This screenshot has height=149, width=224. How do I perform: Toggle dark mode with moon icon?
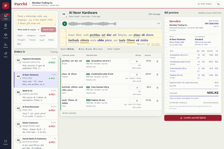point(218,4)
